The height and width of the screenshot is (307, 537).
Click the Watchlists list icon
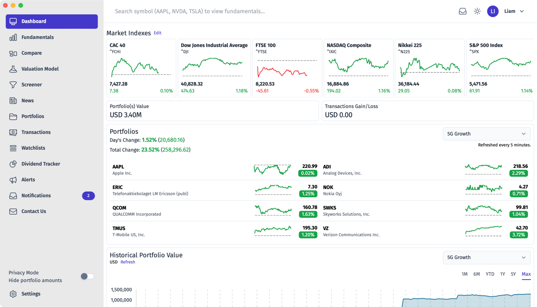click(x=13, y=148)
